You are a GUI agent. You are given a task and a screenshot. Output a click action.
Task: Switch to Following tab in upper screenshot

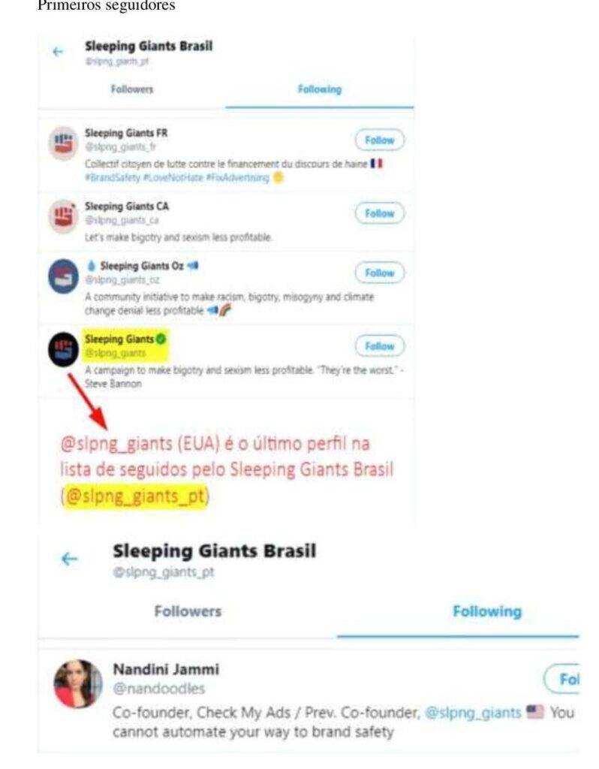pos(320,89)
